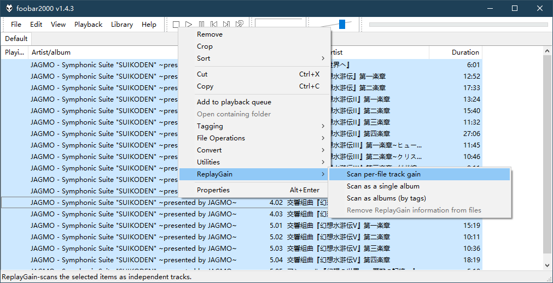Choose Scan as albums (by tags)

(386, 198)
